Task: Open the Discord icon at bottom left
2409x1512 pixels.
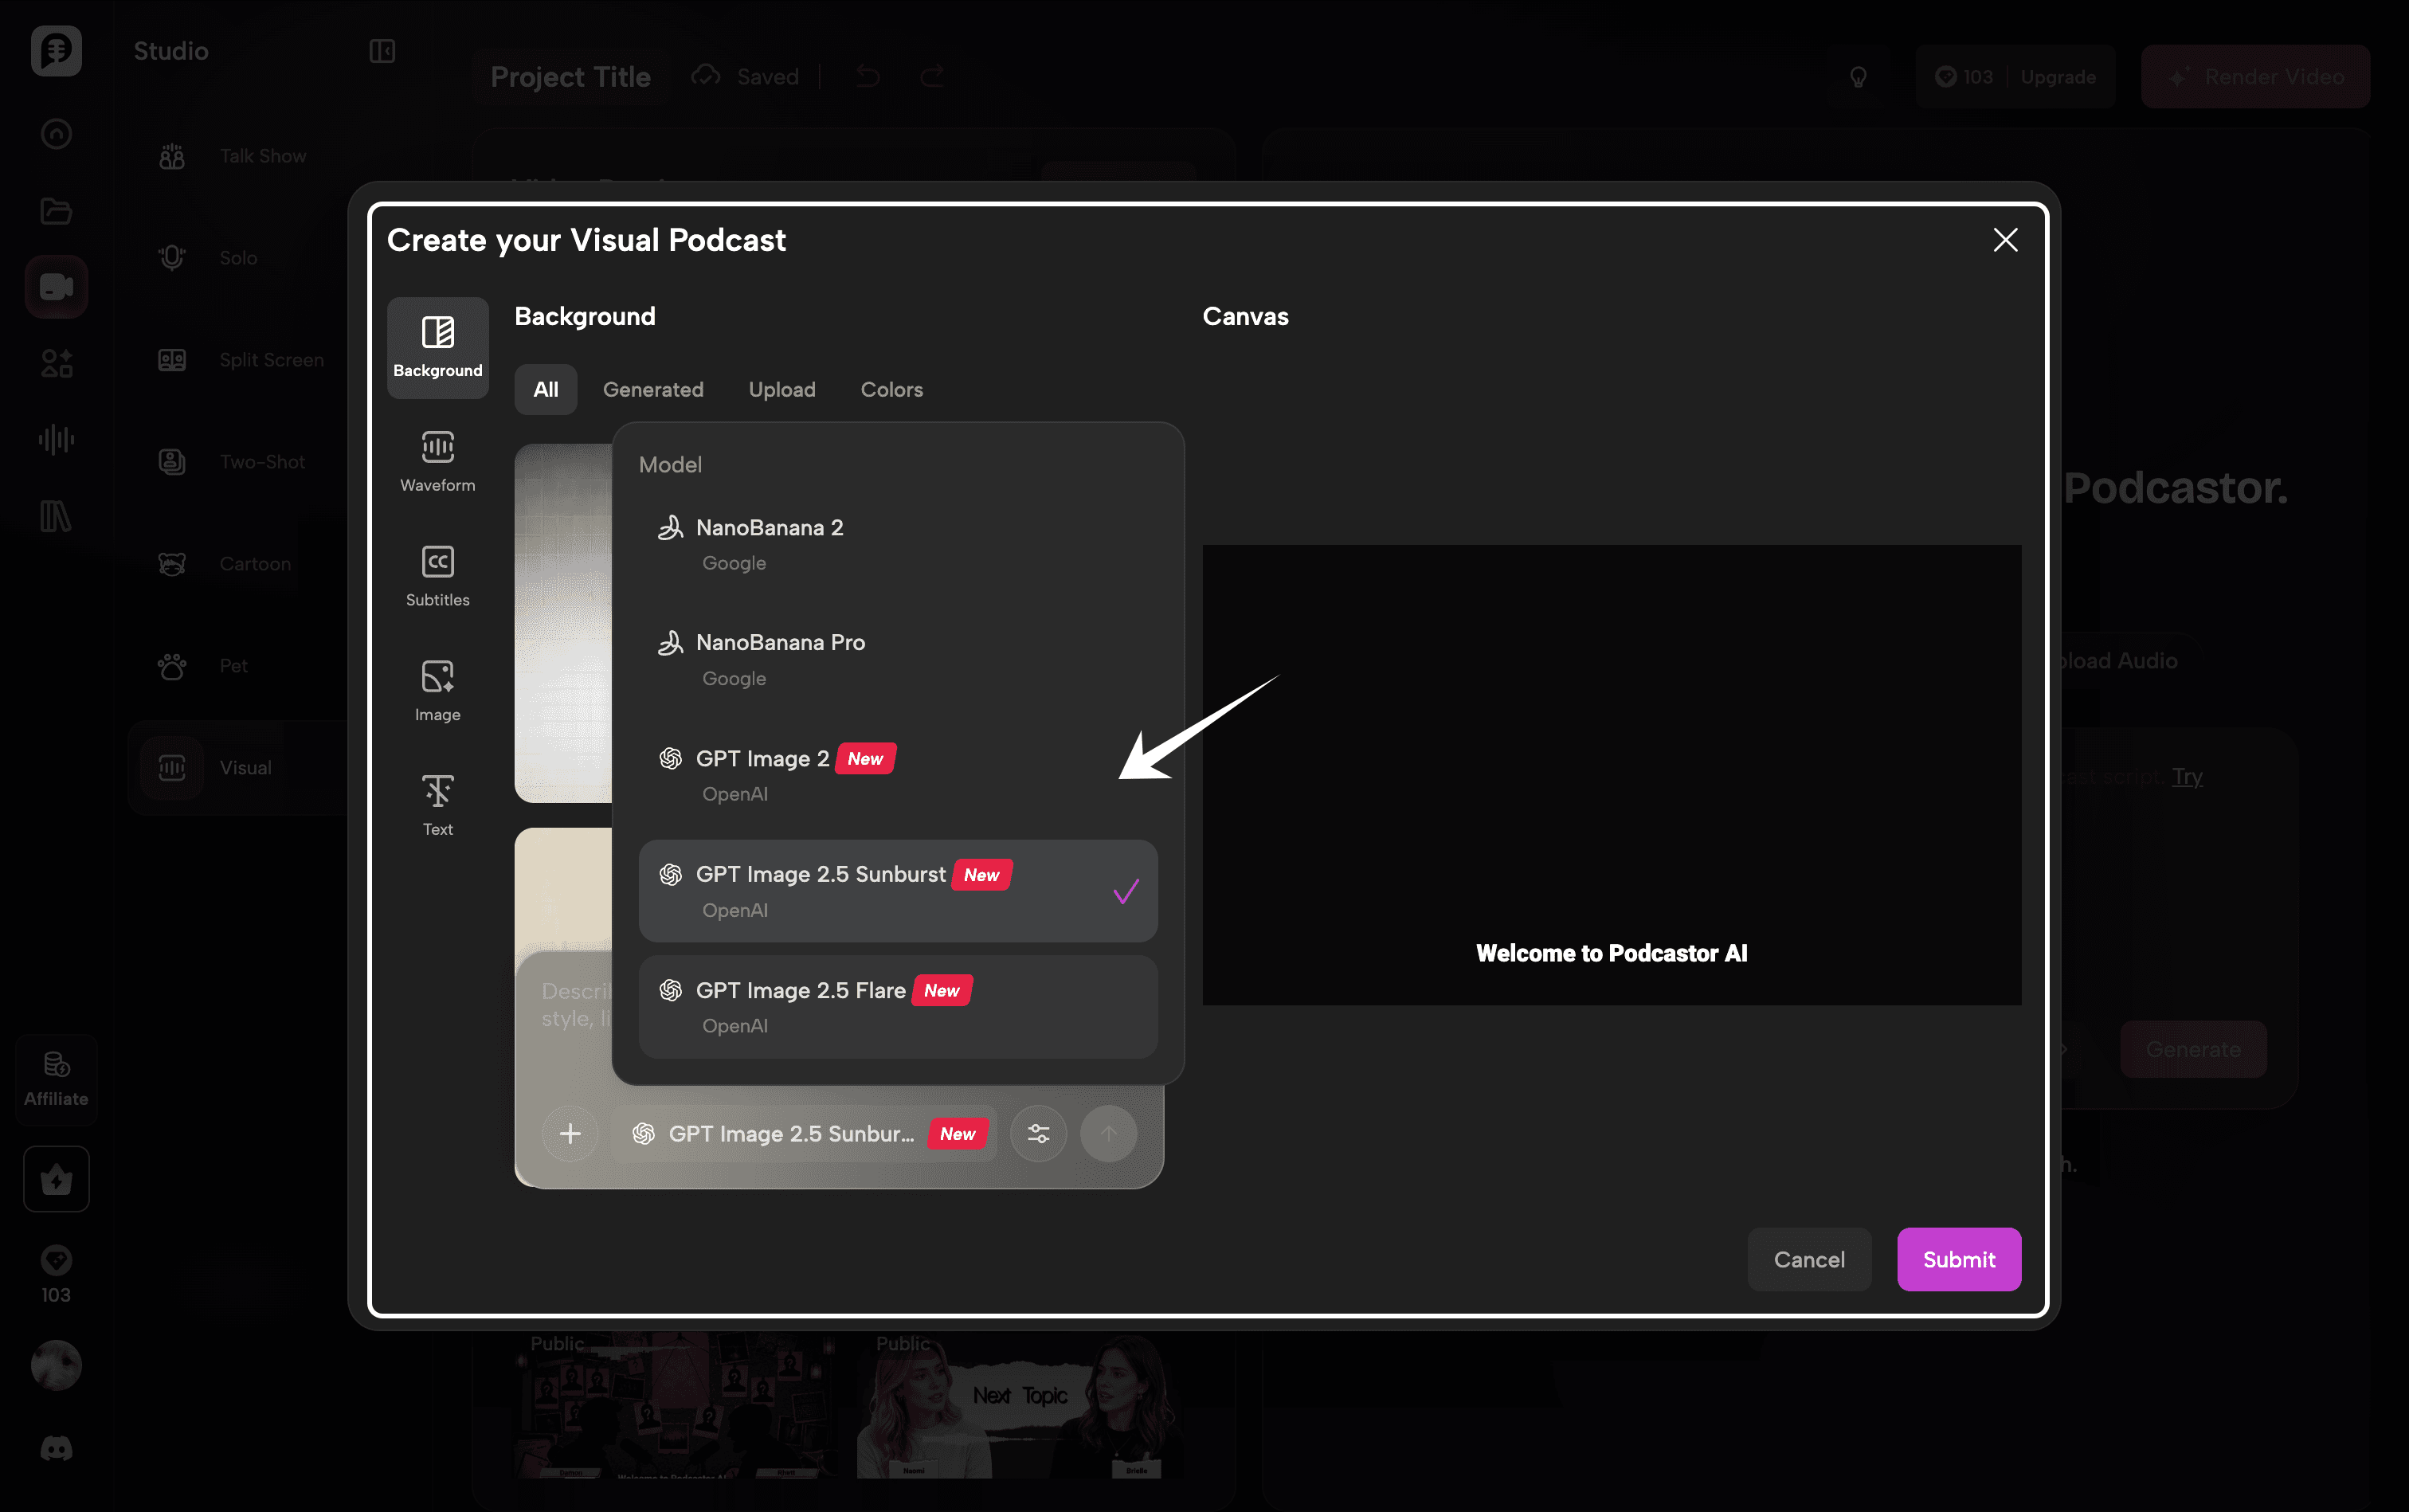Action: point(56,1448)
